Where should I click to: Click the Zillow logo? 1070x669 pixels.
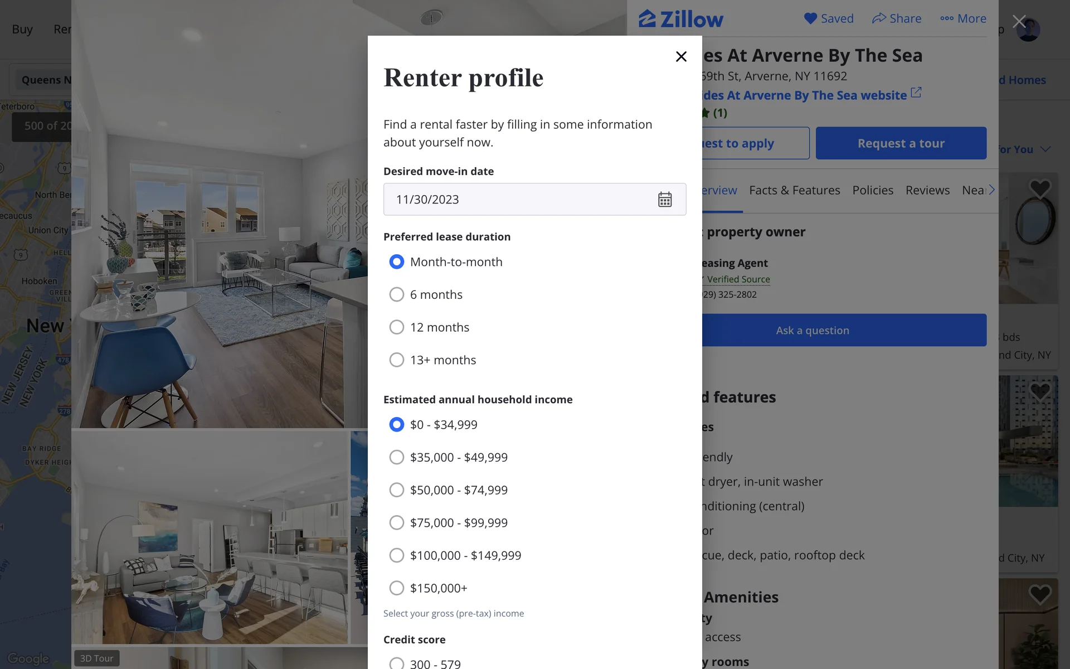pos(680,19)
